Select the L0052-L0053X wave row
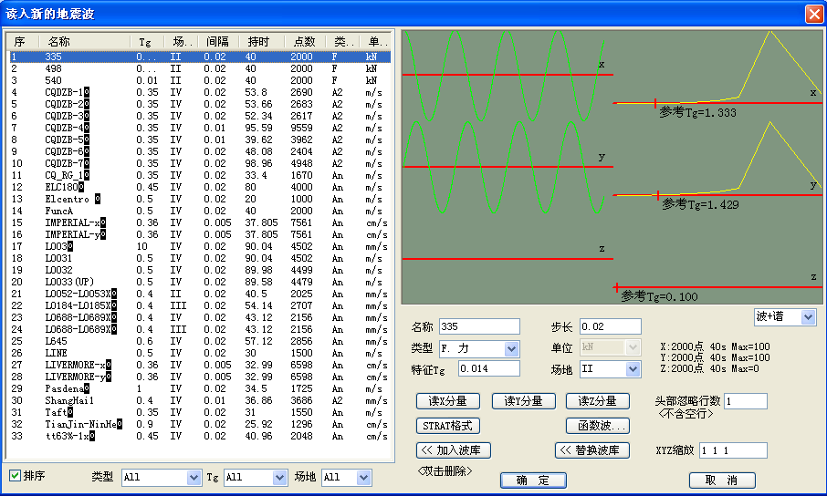 (200, 294)
